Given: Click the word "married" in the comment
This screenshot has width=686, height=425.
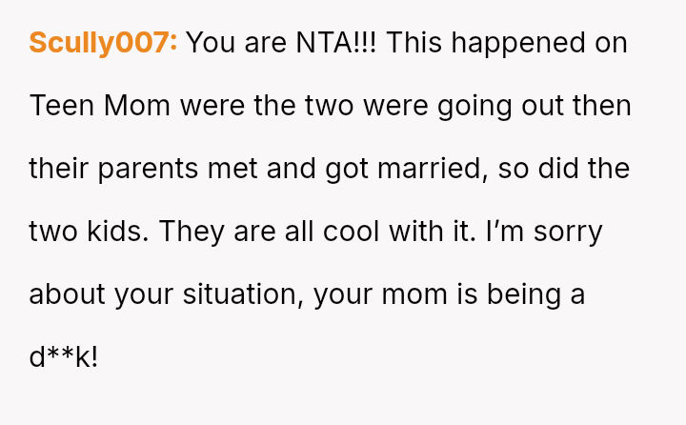Looking at the screenshot, I should click(453, 169).
